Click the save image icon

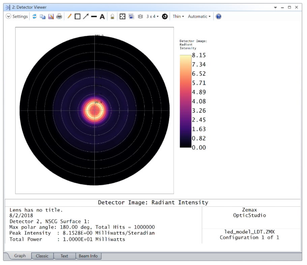coord(51,17)
